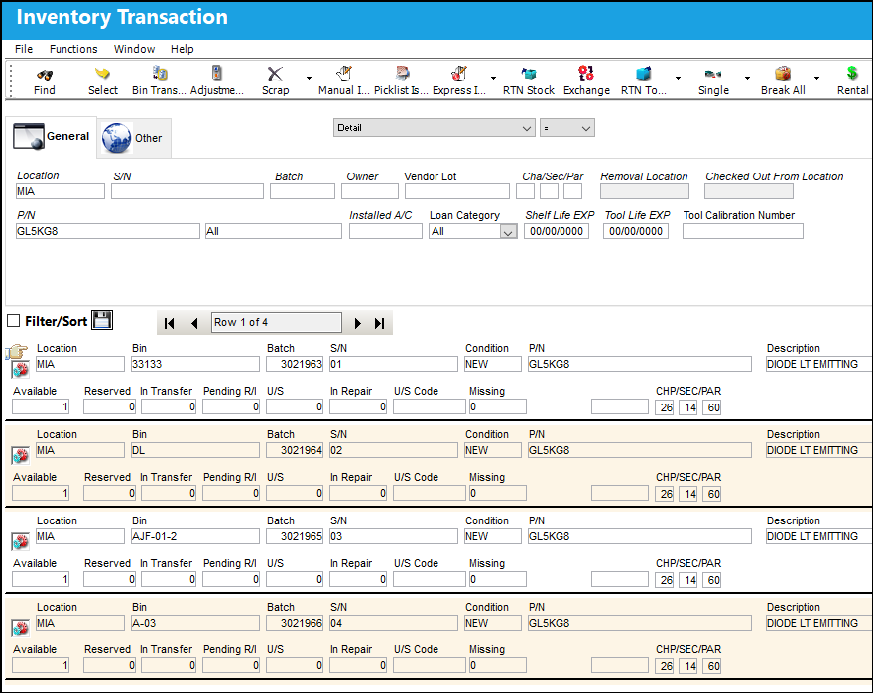The width and height of the screenshot is (873, 693).
Task: Click the Rental dollar icon
Action: click(852, 73)
